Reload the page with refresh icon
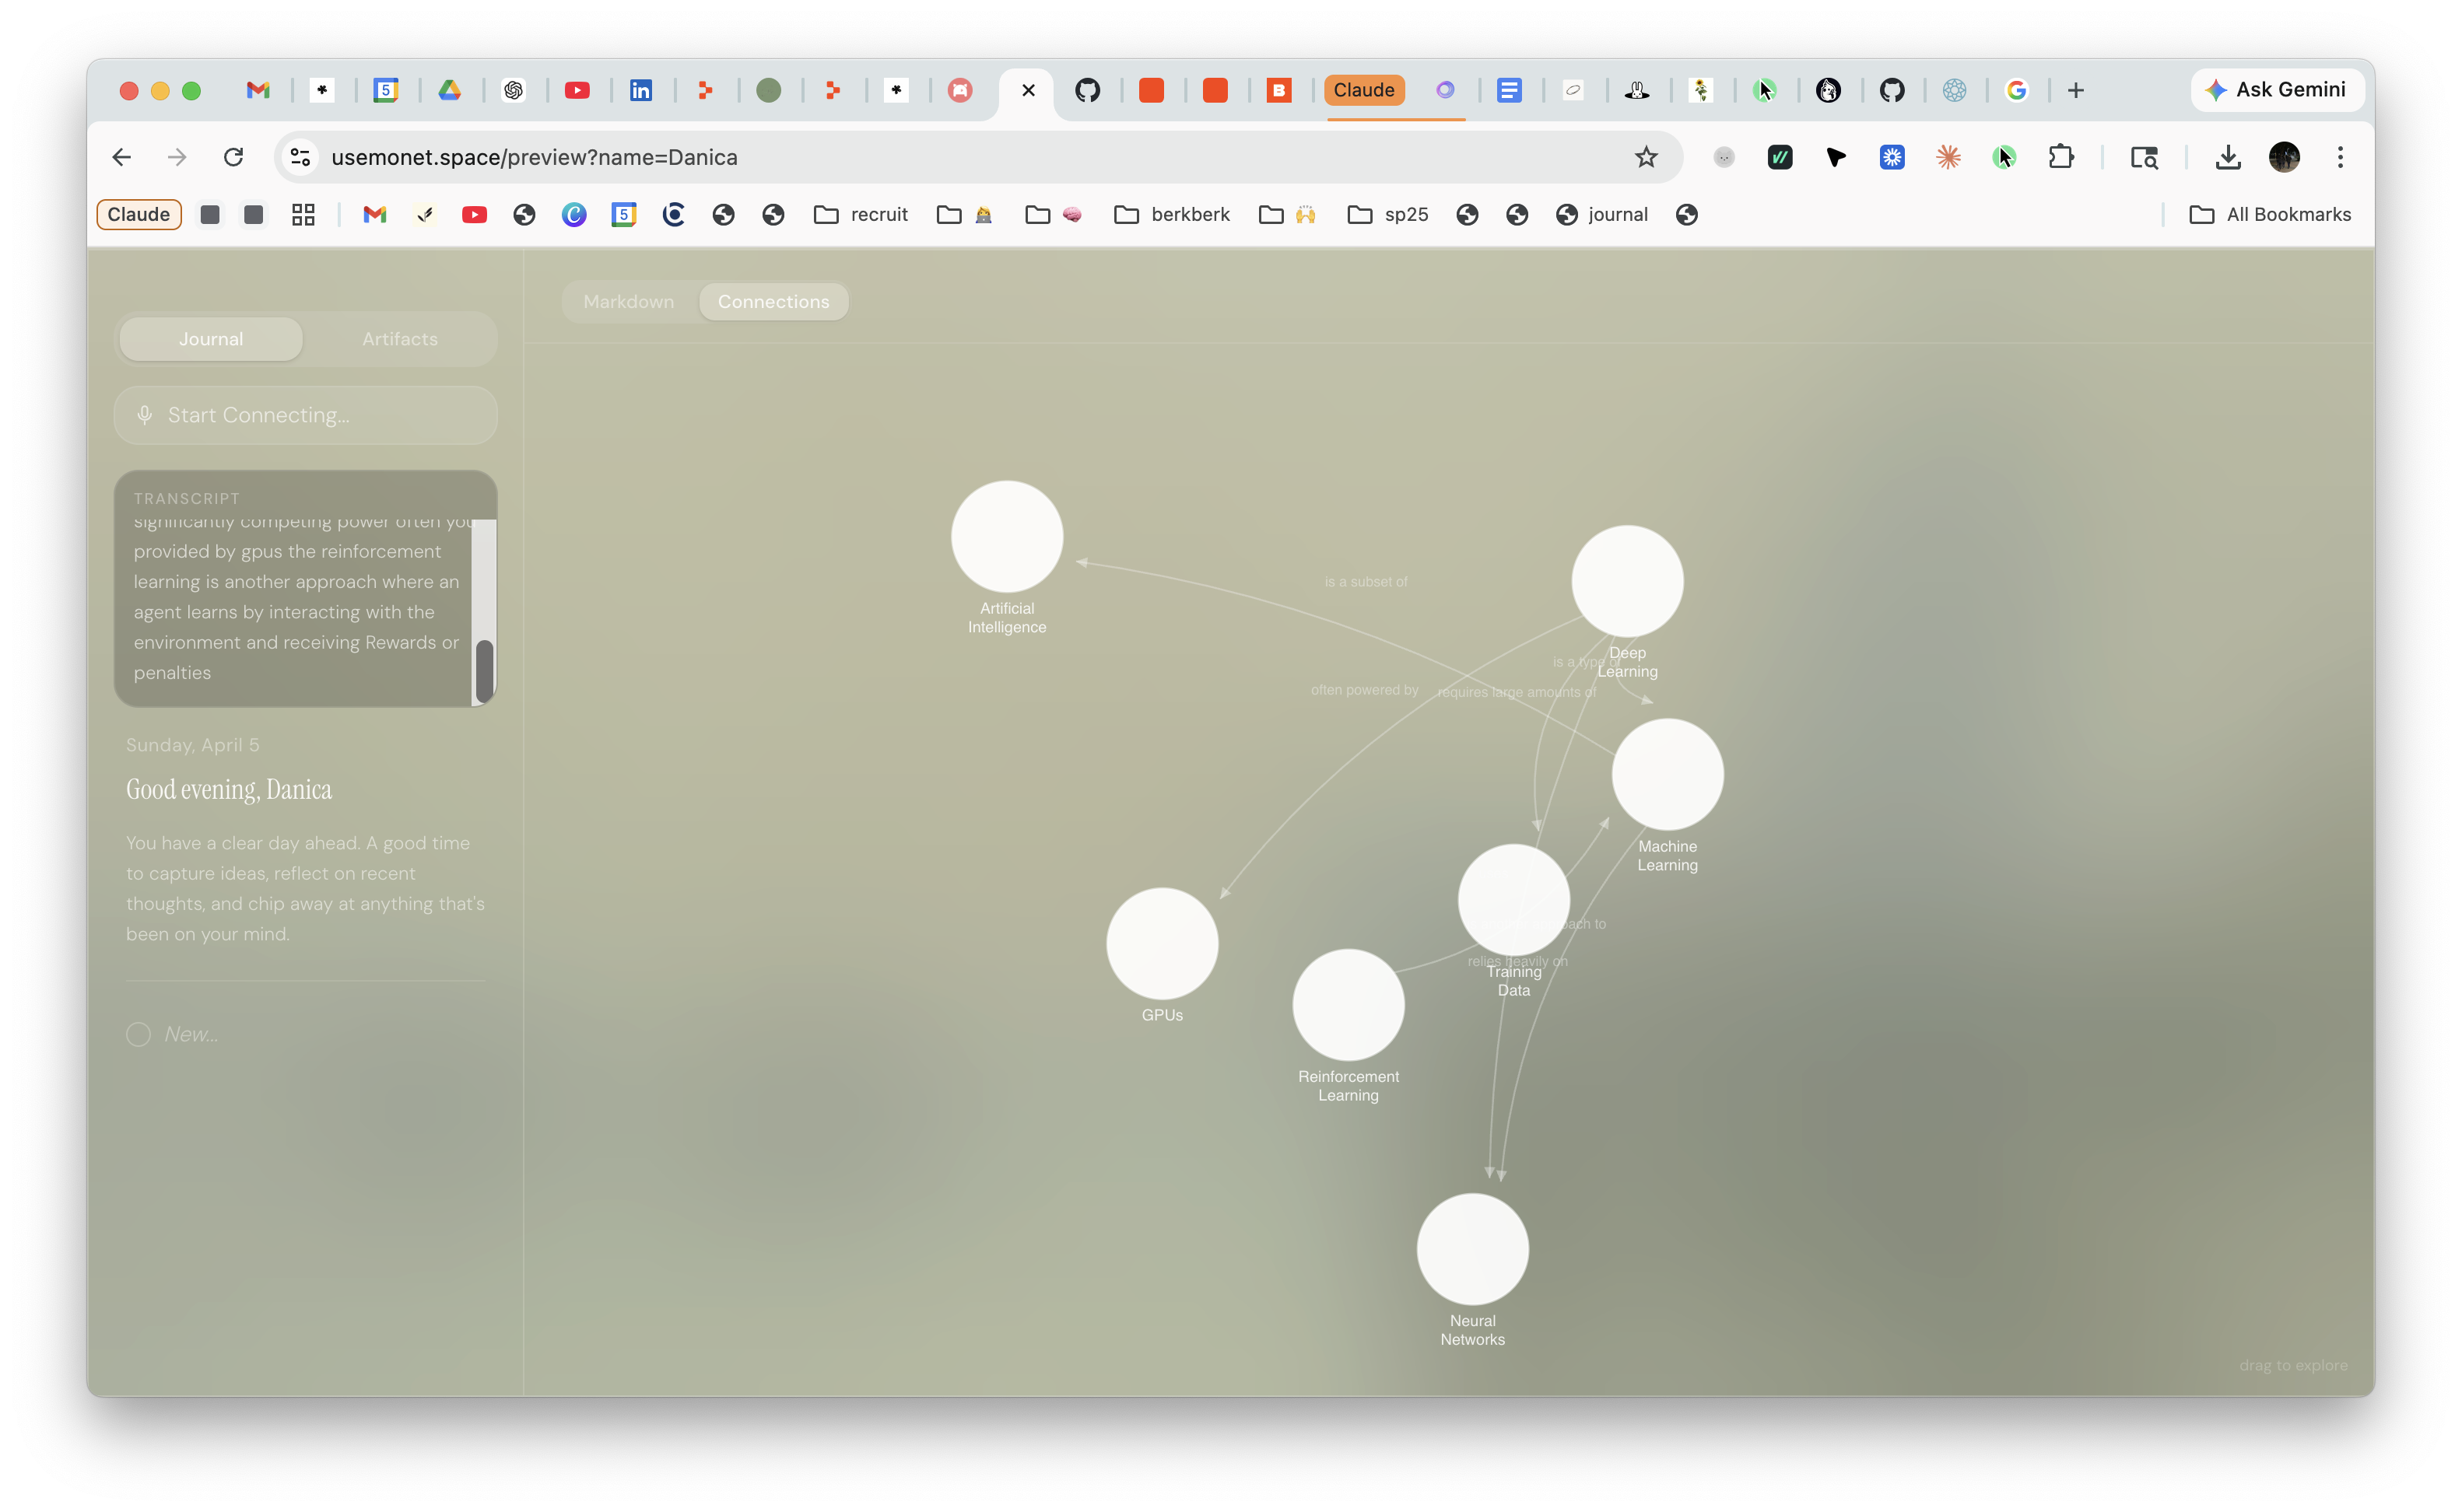 233,157
